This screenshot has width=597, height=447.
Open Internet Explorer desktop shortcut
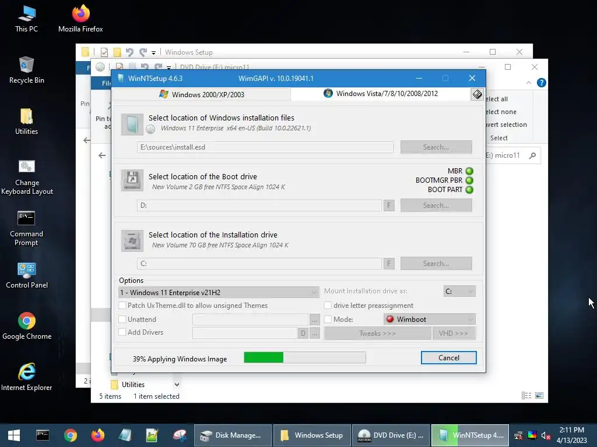pos(27,377)
